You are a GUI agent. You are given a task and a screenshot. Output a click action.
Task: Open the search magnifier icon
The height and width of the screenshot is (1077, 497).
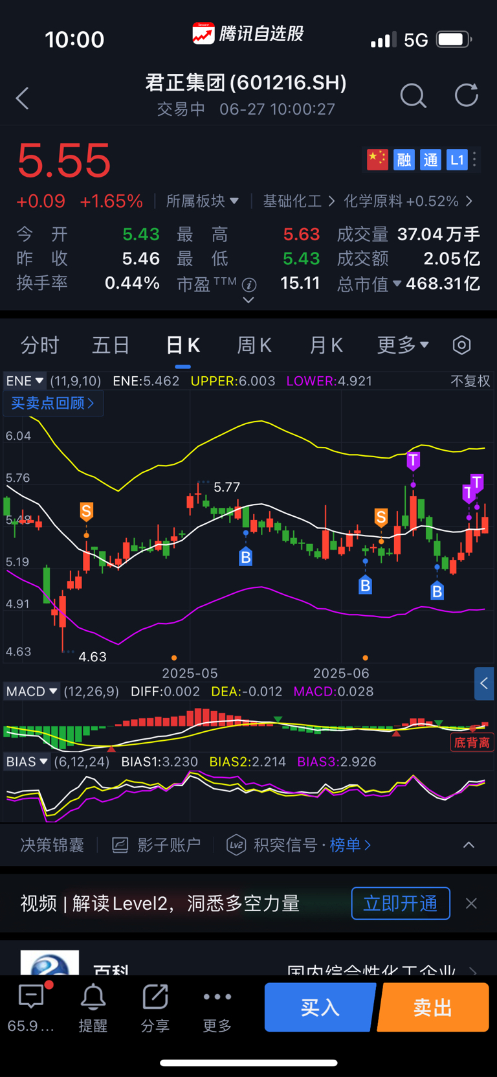413,96
